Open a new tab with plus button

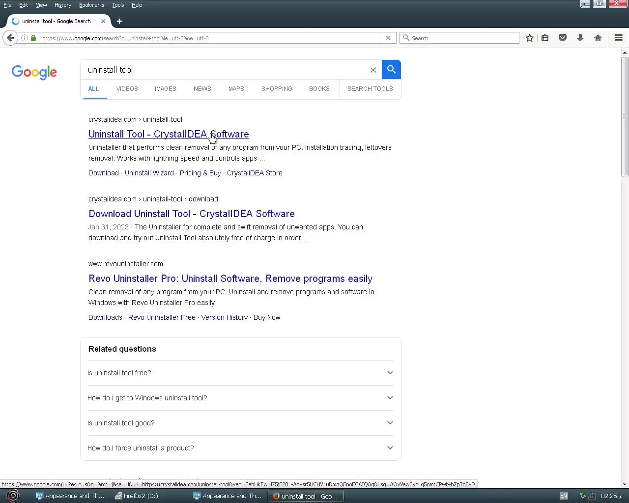119,21
